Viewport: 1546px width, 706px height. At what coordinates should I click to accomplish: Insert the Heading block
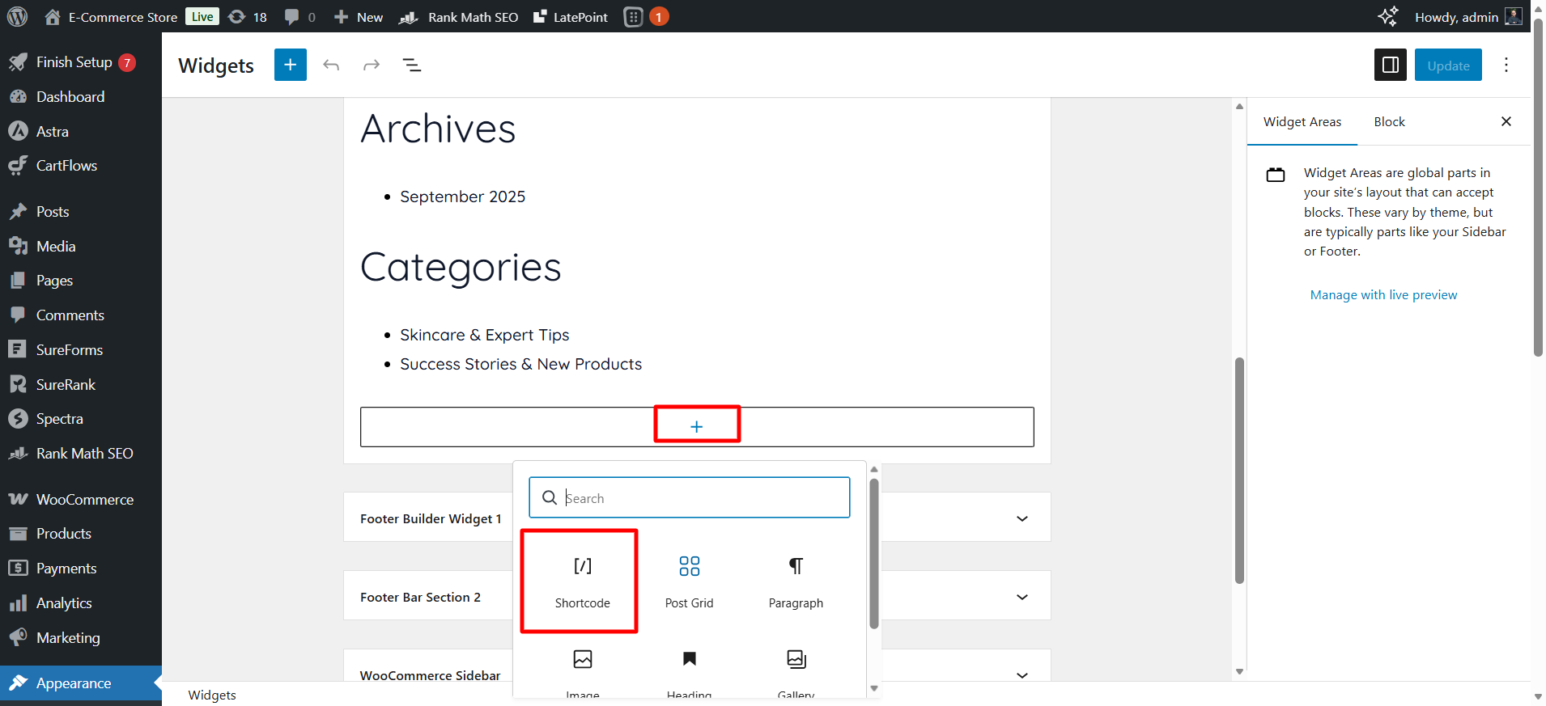[x=690, y=671]
